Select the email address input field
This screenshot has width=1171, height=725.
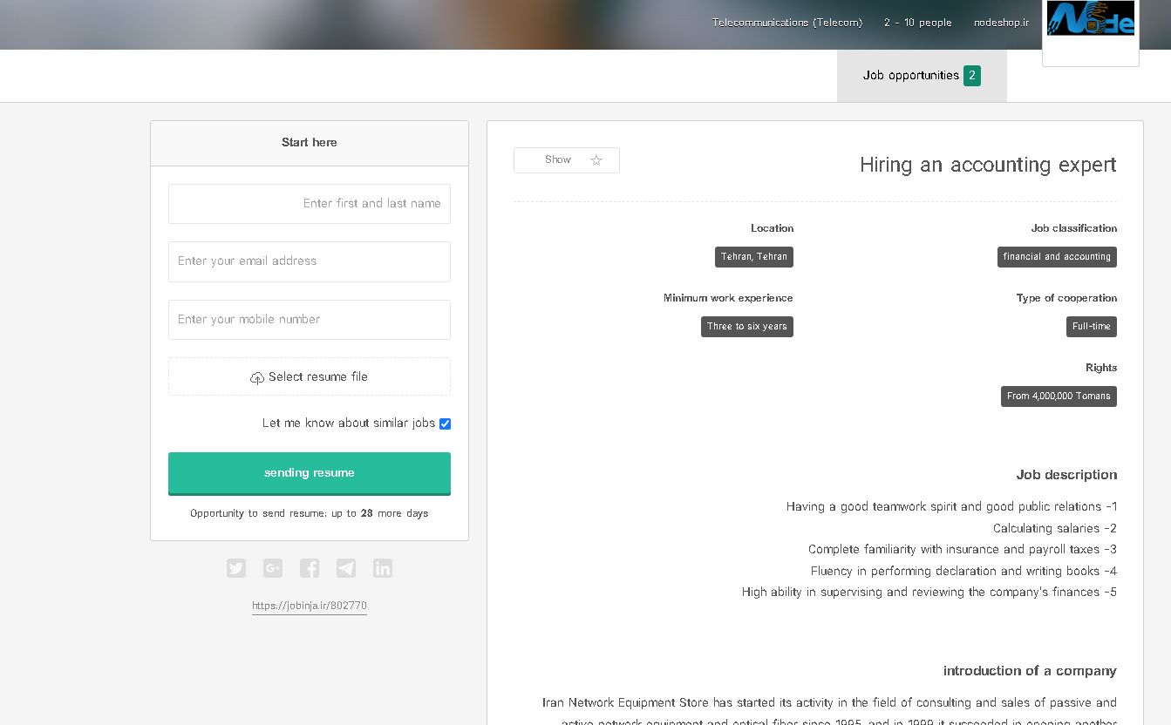(309, 261)
